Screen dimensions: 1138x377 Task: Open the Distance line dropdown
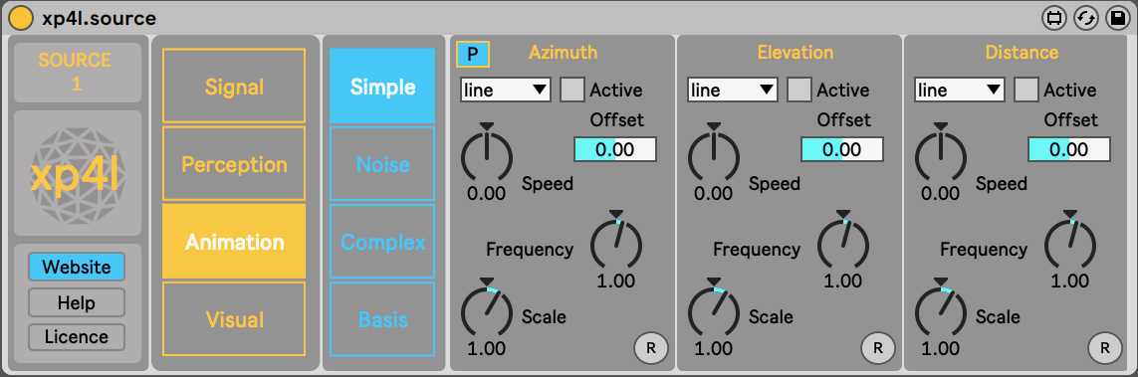(960, 90)
